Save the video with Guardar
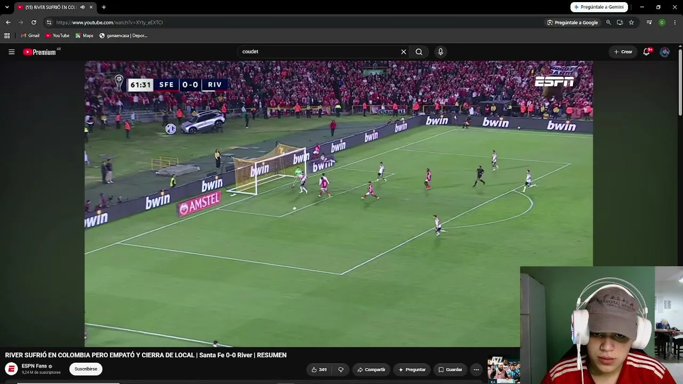 (450, 370)
